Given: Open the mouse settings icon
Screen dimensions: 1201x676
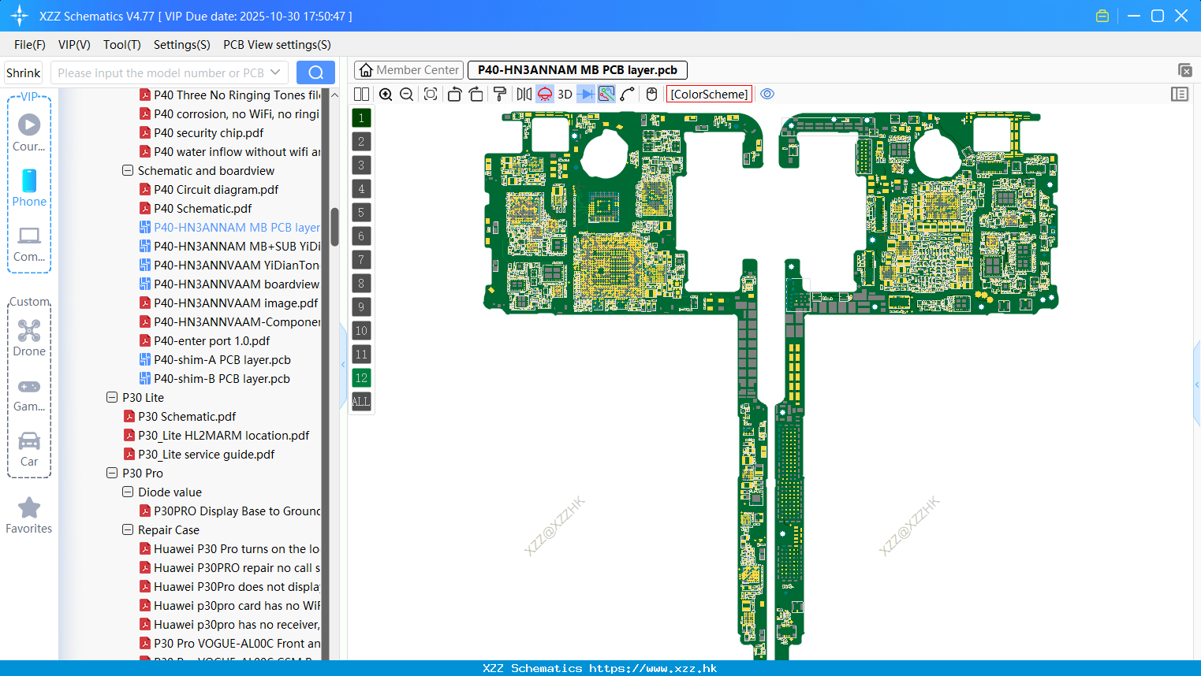Looking at the screenshot, I should [x=651, y=94].
